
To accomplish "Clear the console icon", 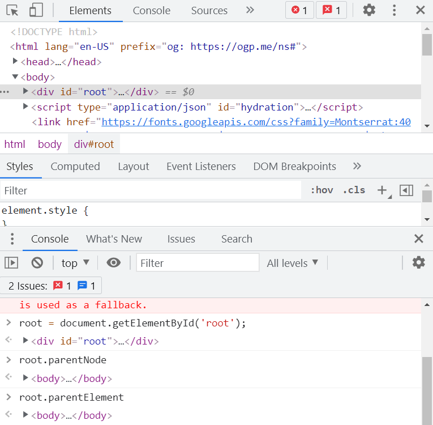I will click(37, 263).
